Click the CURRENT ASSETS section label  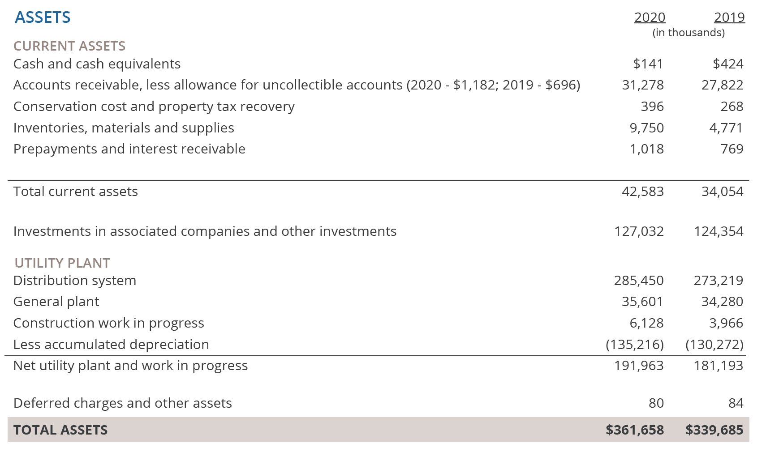click(x=69, y=46)
